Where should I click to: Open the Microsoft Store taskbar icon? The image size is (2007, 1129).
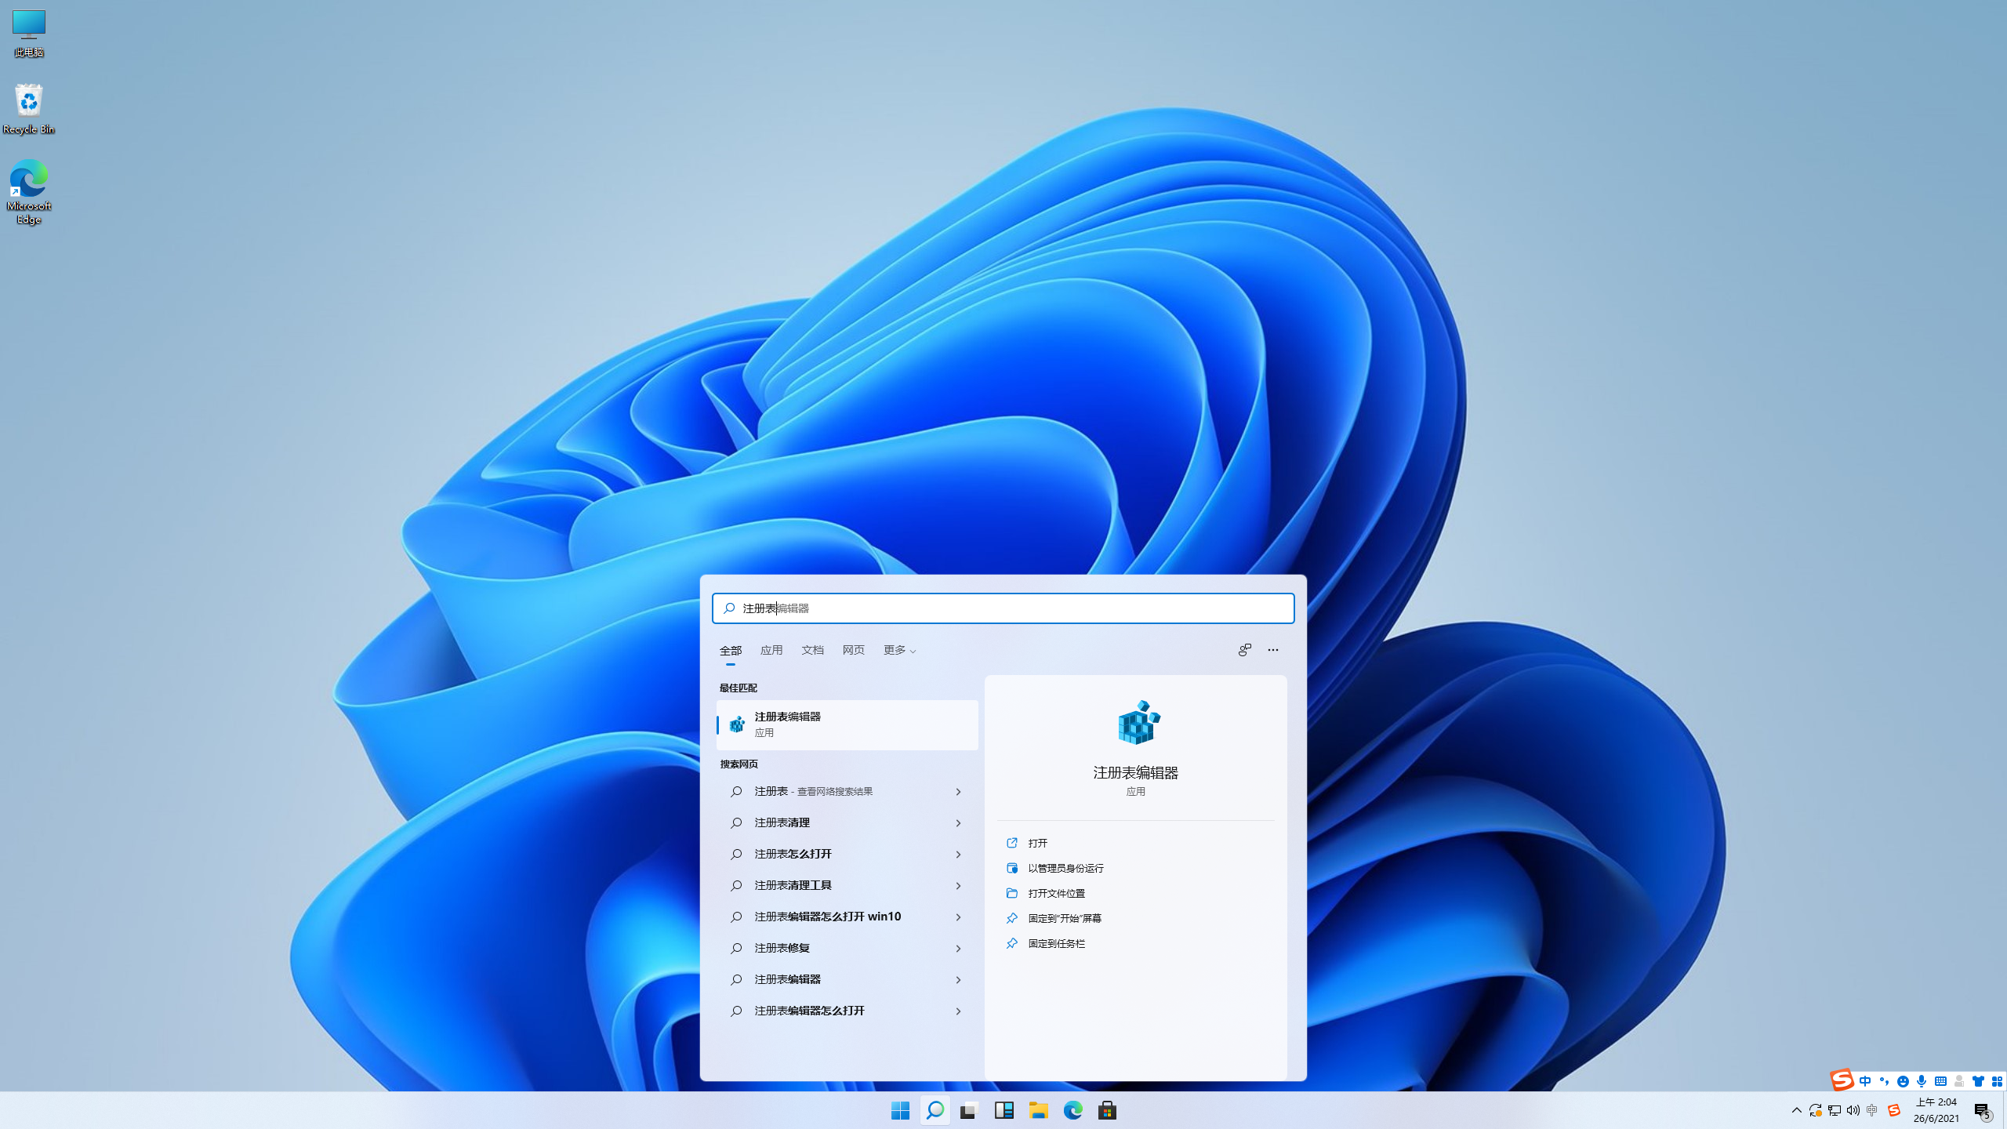pos(1107,1110)
